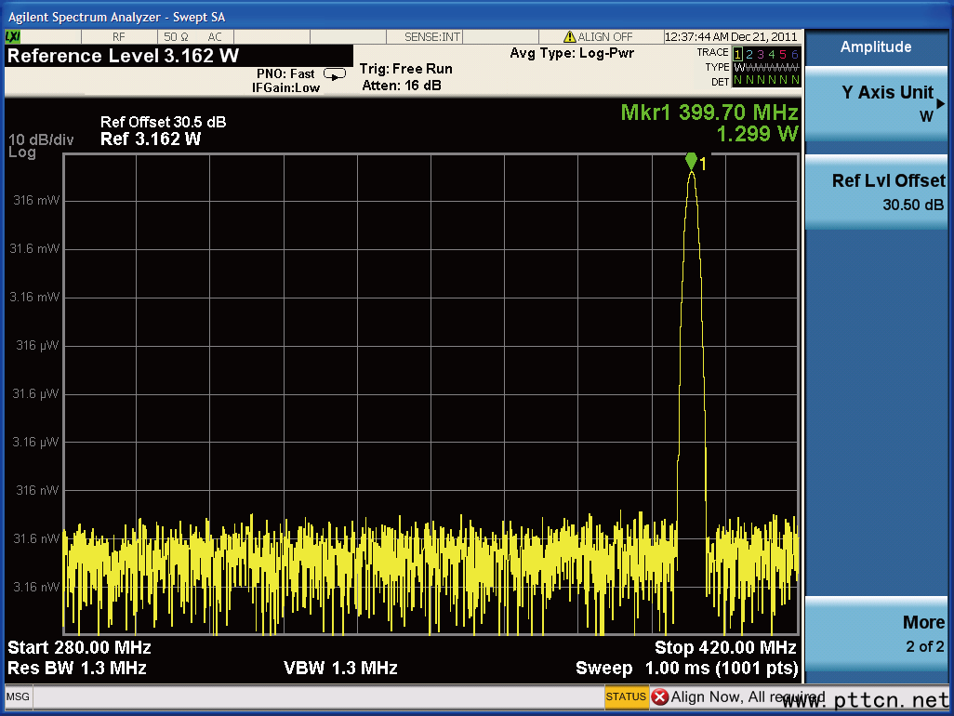Viewport: 954px width, 716px height.
Task: Click the Res BW 1.3 MHz readout
Action: point(77,668)
